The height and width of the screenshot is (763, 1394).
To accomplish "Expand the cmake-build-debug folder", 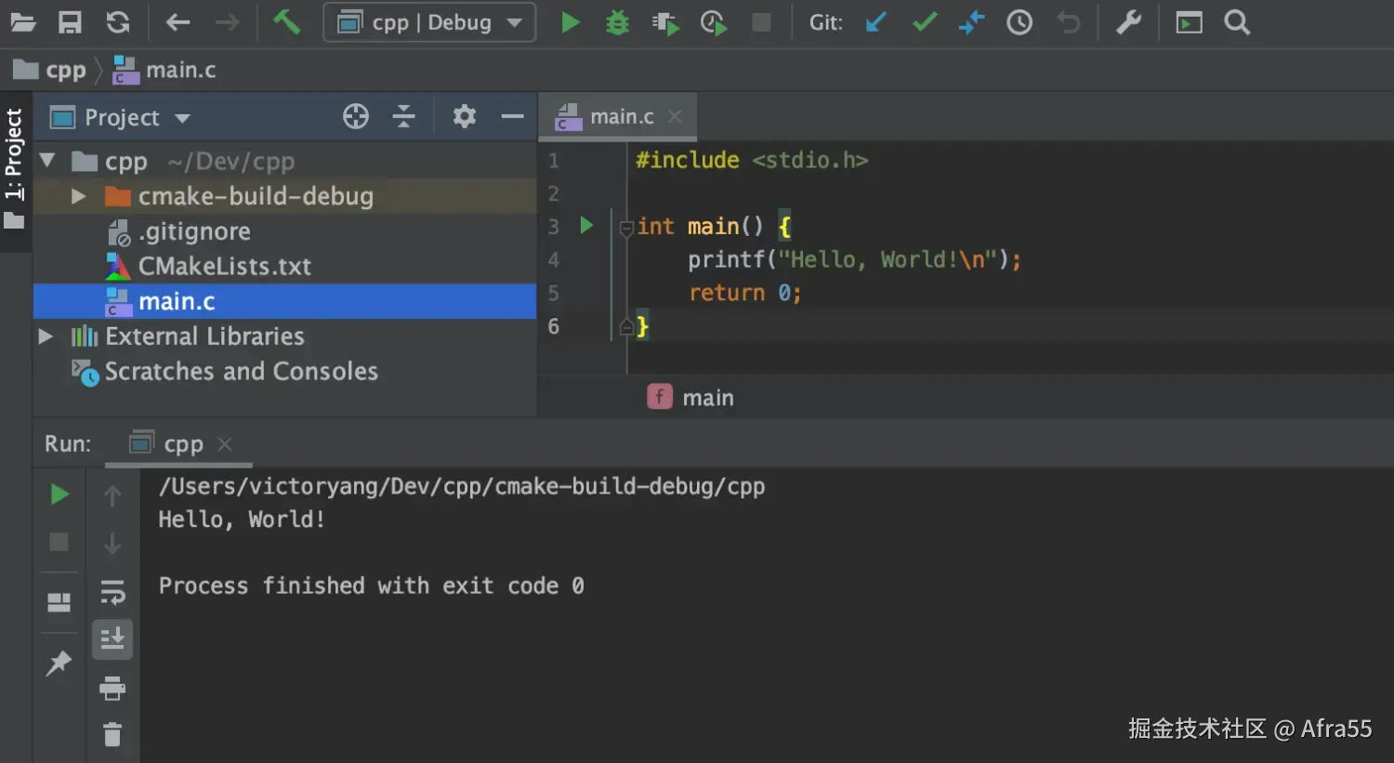I will coord(79,196).
